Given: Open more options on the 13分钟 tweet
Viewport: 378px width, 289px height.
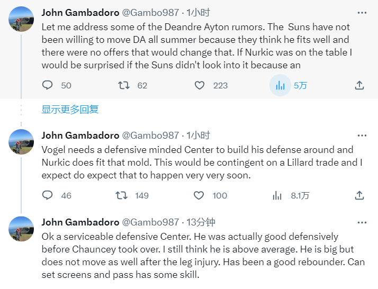Looking at the screenshot, I should [362, 222].
